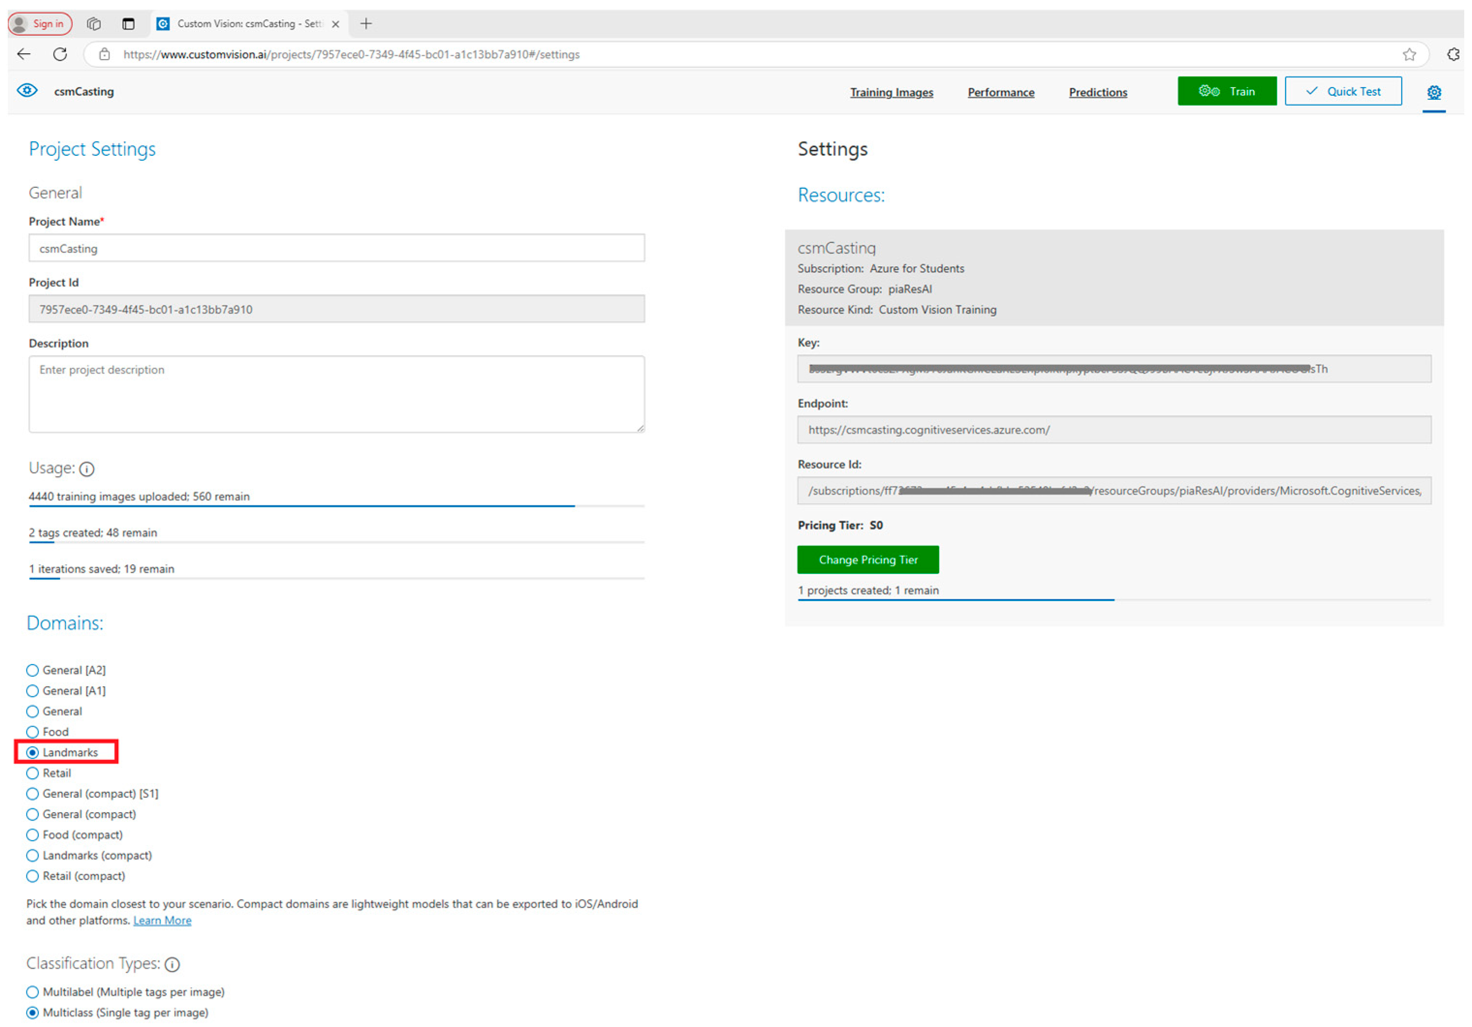
Task: Open a new browser tab
Action: point(366,24)
